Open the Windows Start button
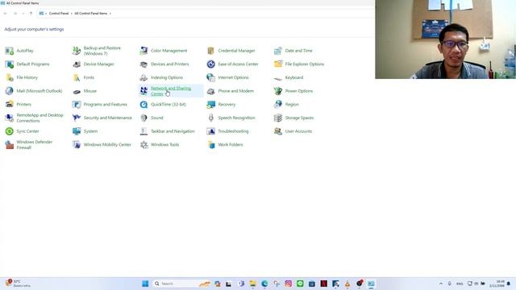The width and height of the screenshot is (516, 290). (145, 284)
